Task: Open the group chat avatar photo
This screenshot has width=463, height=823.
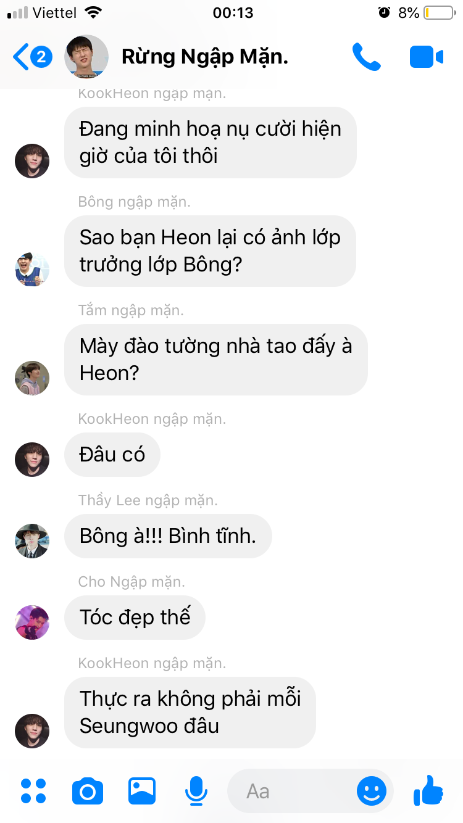Action: (86, 57)
